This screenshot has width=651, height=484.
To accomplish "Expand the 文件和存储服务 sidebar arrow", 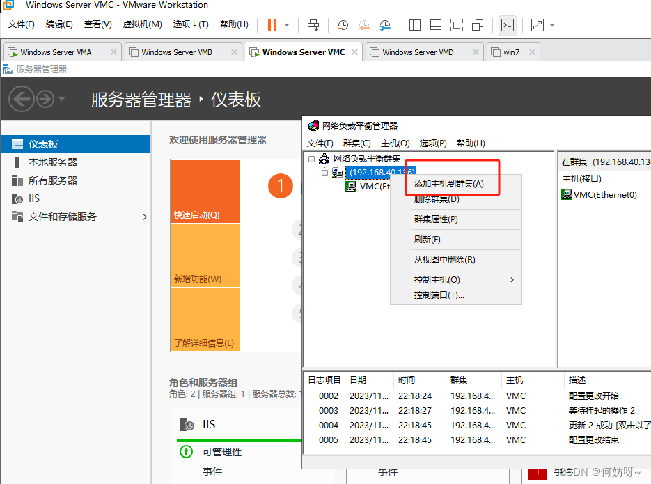I will point(145,217).
